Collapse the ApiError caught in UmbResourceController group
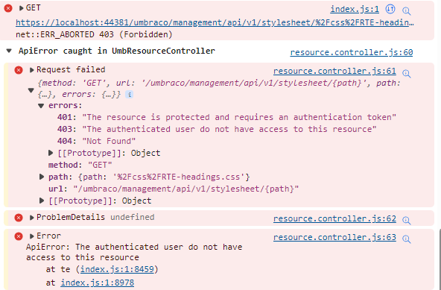Screen dimensions: 441x290 pos(9,51)
